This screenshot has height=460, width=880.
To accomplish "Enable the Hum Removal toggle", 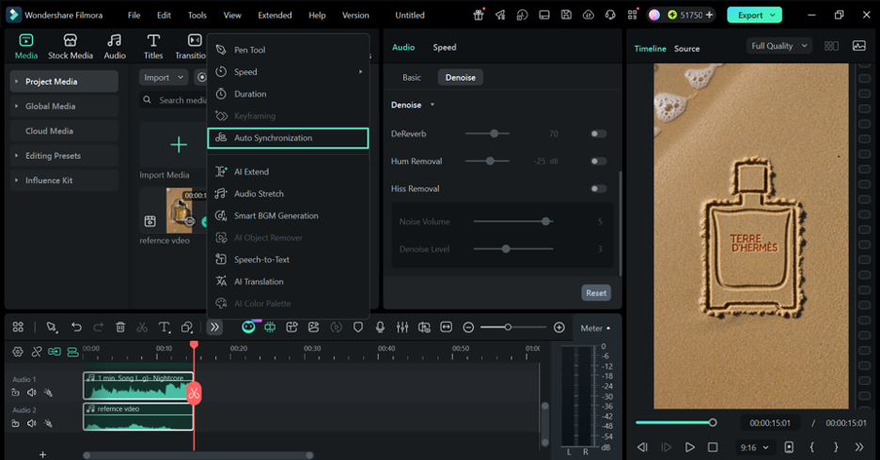I will [x=598, y=161].
